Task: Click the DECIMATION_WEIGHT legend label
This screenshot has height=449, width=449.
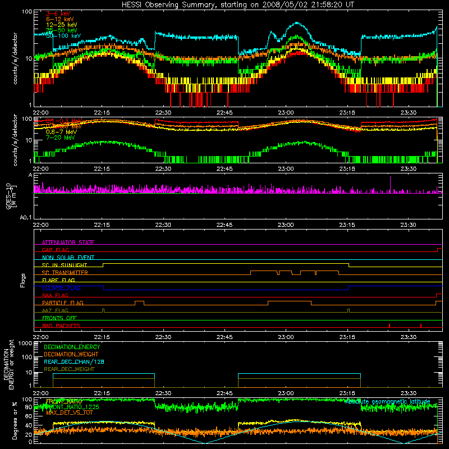Action: [x=71, y=354]
